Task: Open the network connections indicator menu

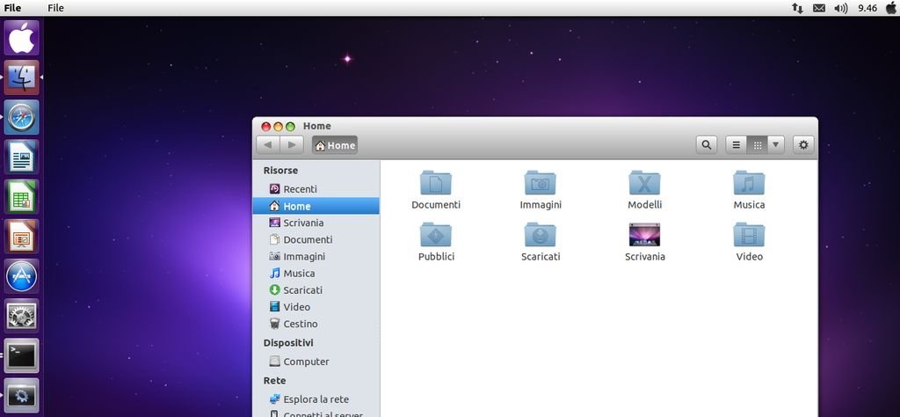Action: [x=797, y=8]
